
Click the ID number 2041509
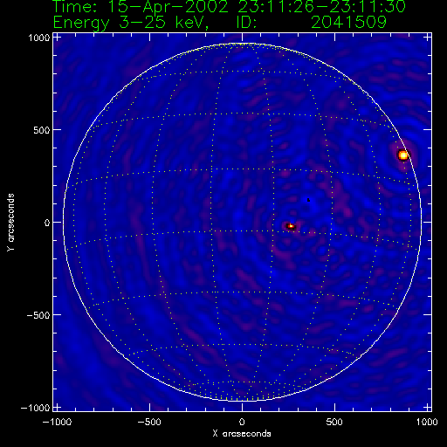click(x=348, y=22)
